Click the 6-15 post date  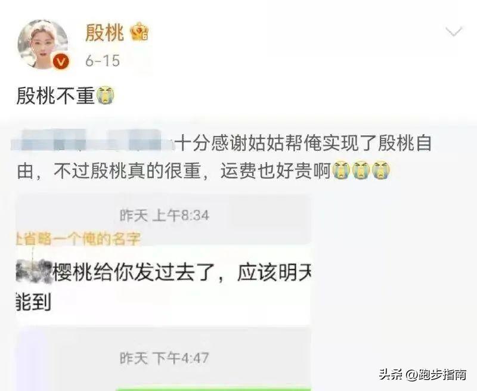(102, 61)
